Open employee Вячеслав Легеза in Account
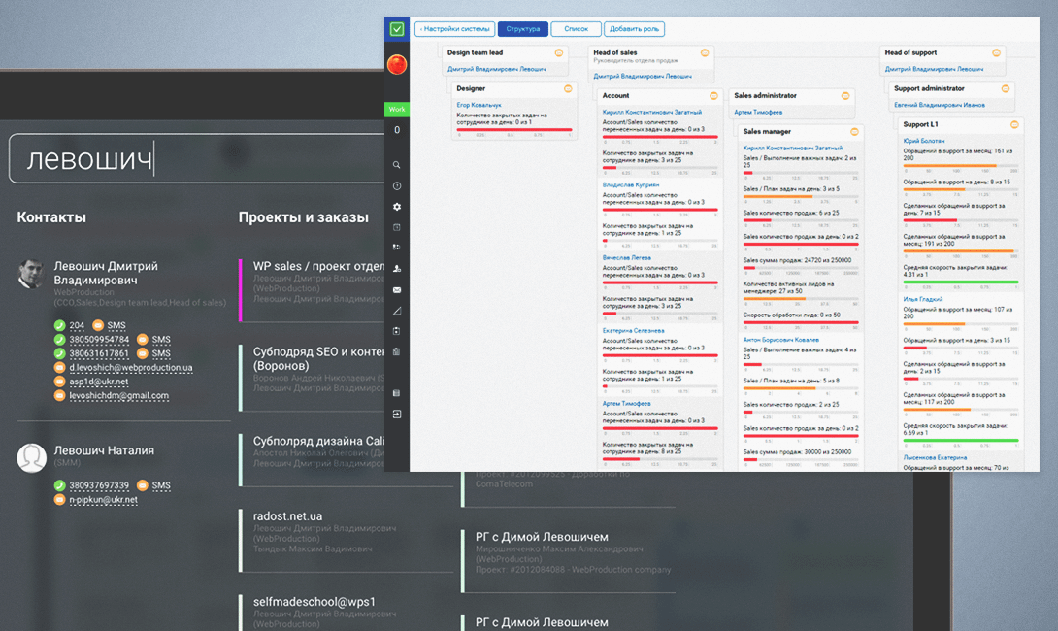 (626, 258)
